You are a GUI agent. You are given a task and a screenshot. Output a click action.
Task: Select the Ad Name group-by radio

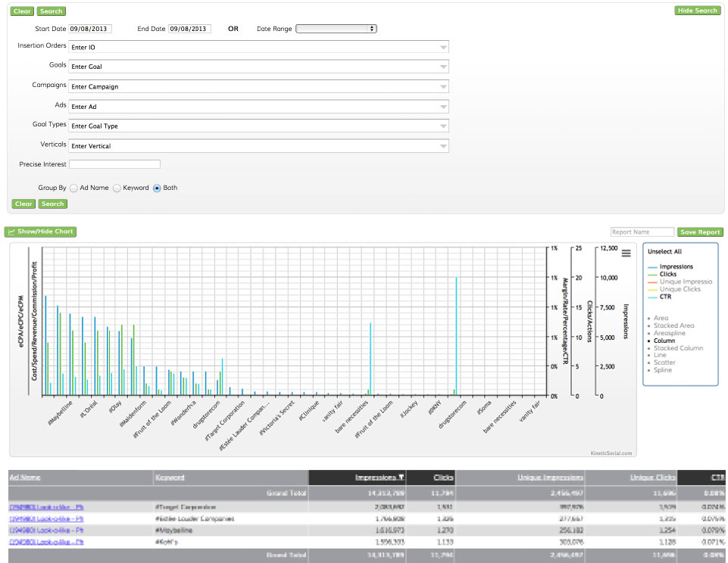point(73,188)
